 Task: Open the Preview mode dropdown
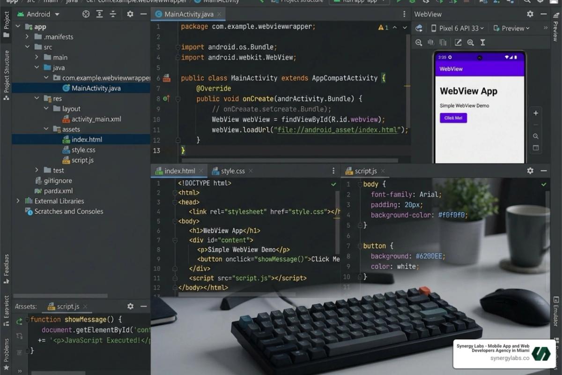click(511, 28)
